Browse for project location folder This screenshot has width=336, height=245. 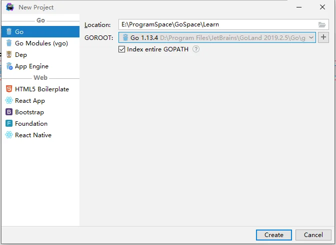point(322,24)
